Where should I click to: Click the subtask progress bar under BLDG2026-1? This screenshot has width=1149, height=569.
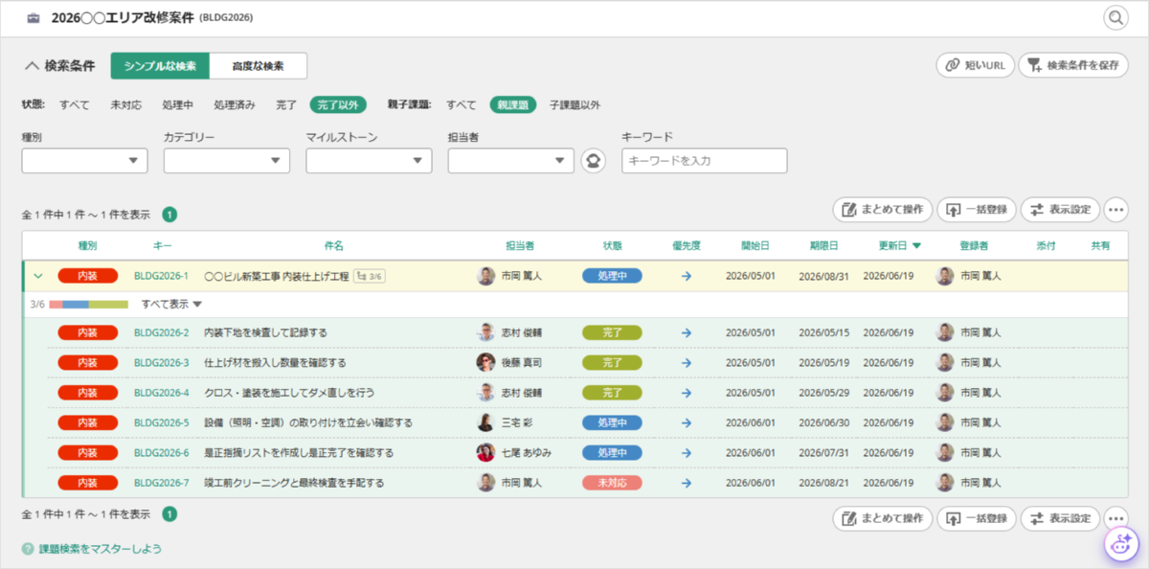pos(89,305)
